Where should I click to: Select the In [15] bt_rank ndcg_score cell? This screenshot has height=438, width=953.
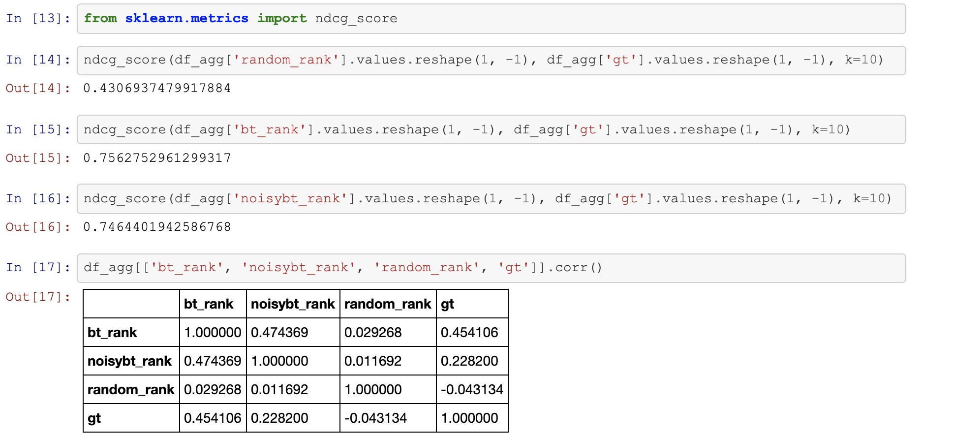click(x=491, y=129)
